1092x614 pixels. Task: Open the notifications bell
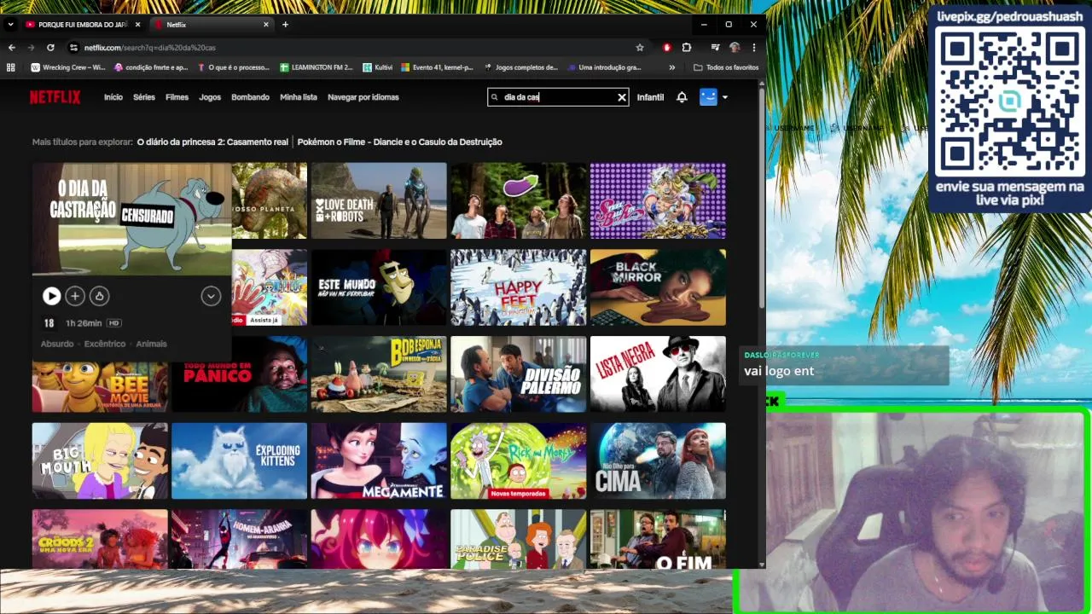pyautogui.click(x=682, y=97)
